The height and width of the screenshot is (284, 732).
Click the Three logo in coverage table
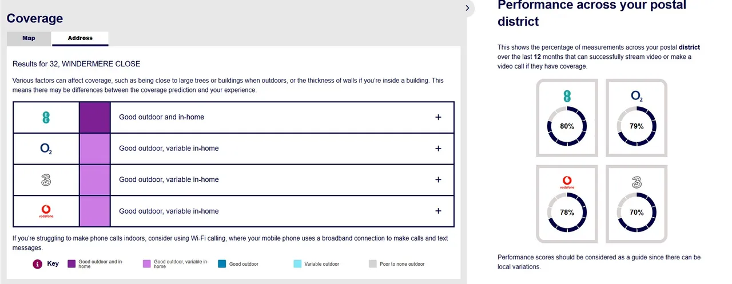coord(46,180)
